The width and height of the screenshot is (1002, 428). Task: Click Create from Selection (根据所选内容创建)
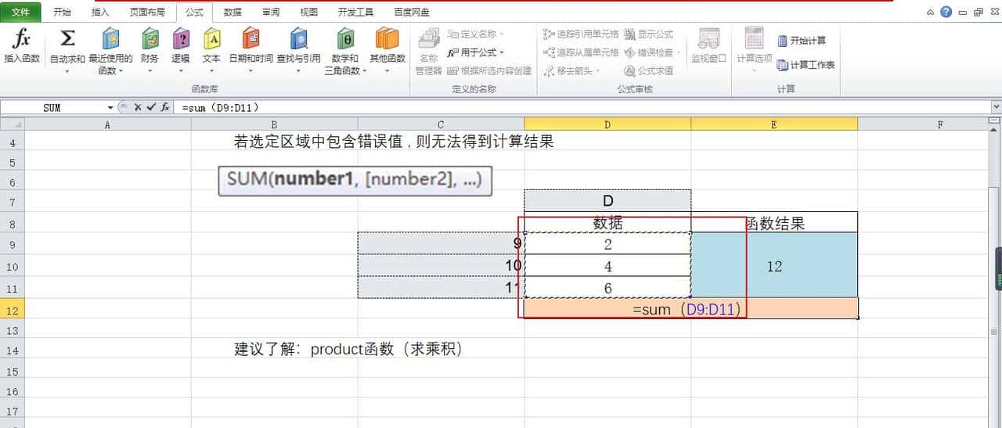coord(489,70)
